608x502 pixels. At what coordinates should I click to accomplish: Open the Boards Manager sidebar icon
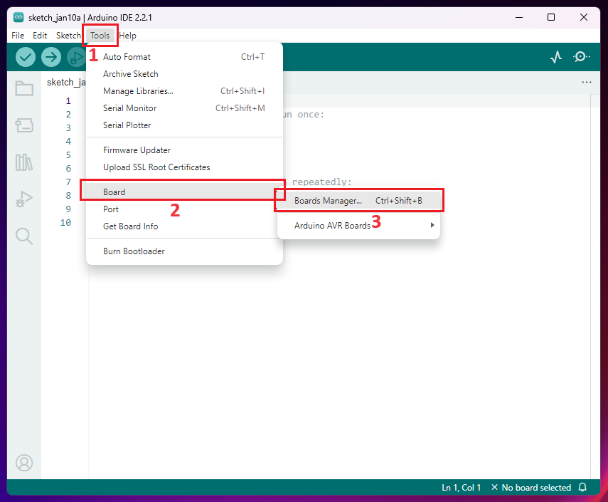[24, 125]
